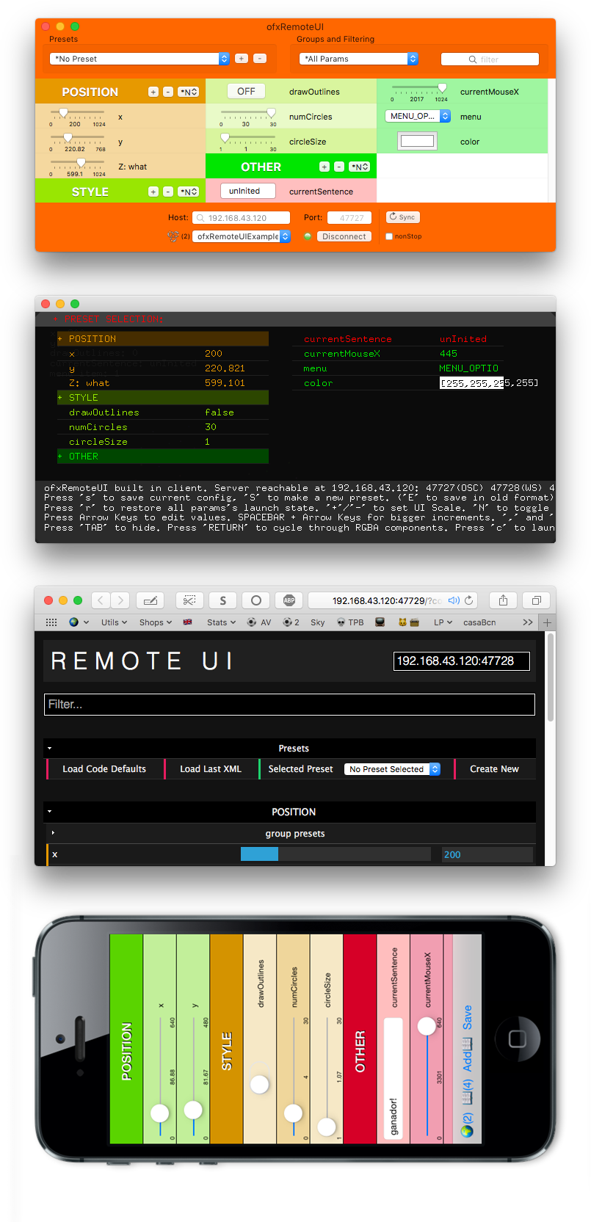Screen dimensions: 591x1222
Task: Click the S extension icon in Safari toolbar
Action: pyautogui.click(x=222, y=600)
